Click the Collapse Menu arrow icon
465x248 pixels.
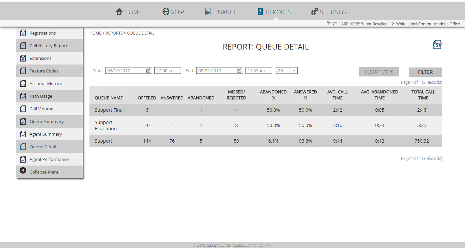click(x=23, y=171)
